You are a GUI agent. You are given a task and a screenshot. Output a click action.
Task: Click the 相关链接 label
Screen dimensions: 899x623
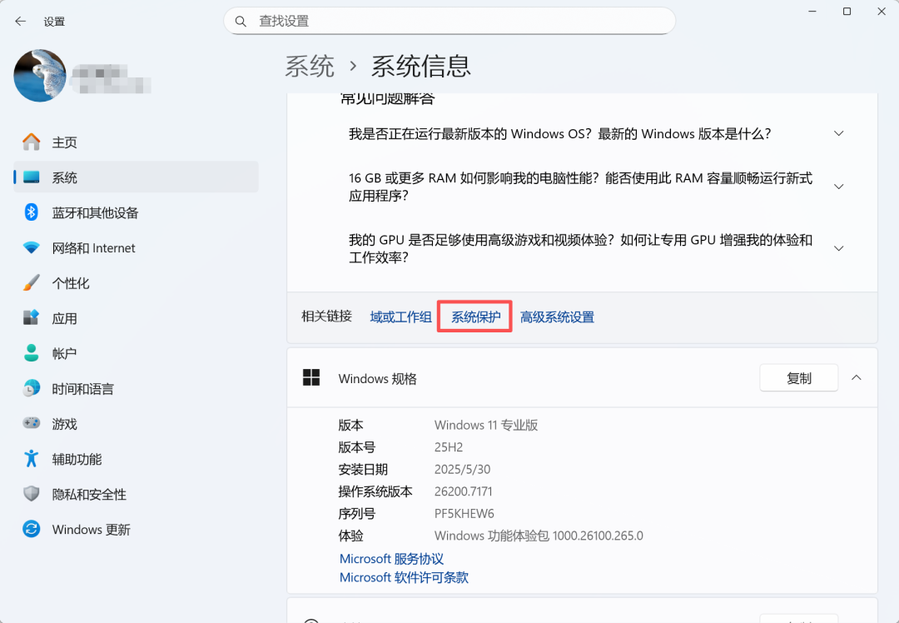(327, 316)
